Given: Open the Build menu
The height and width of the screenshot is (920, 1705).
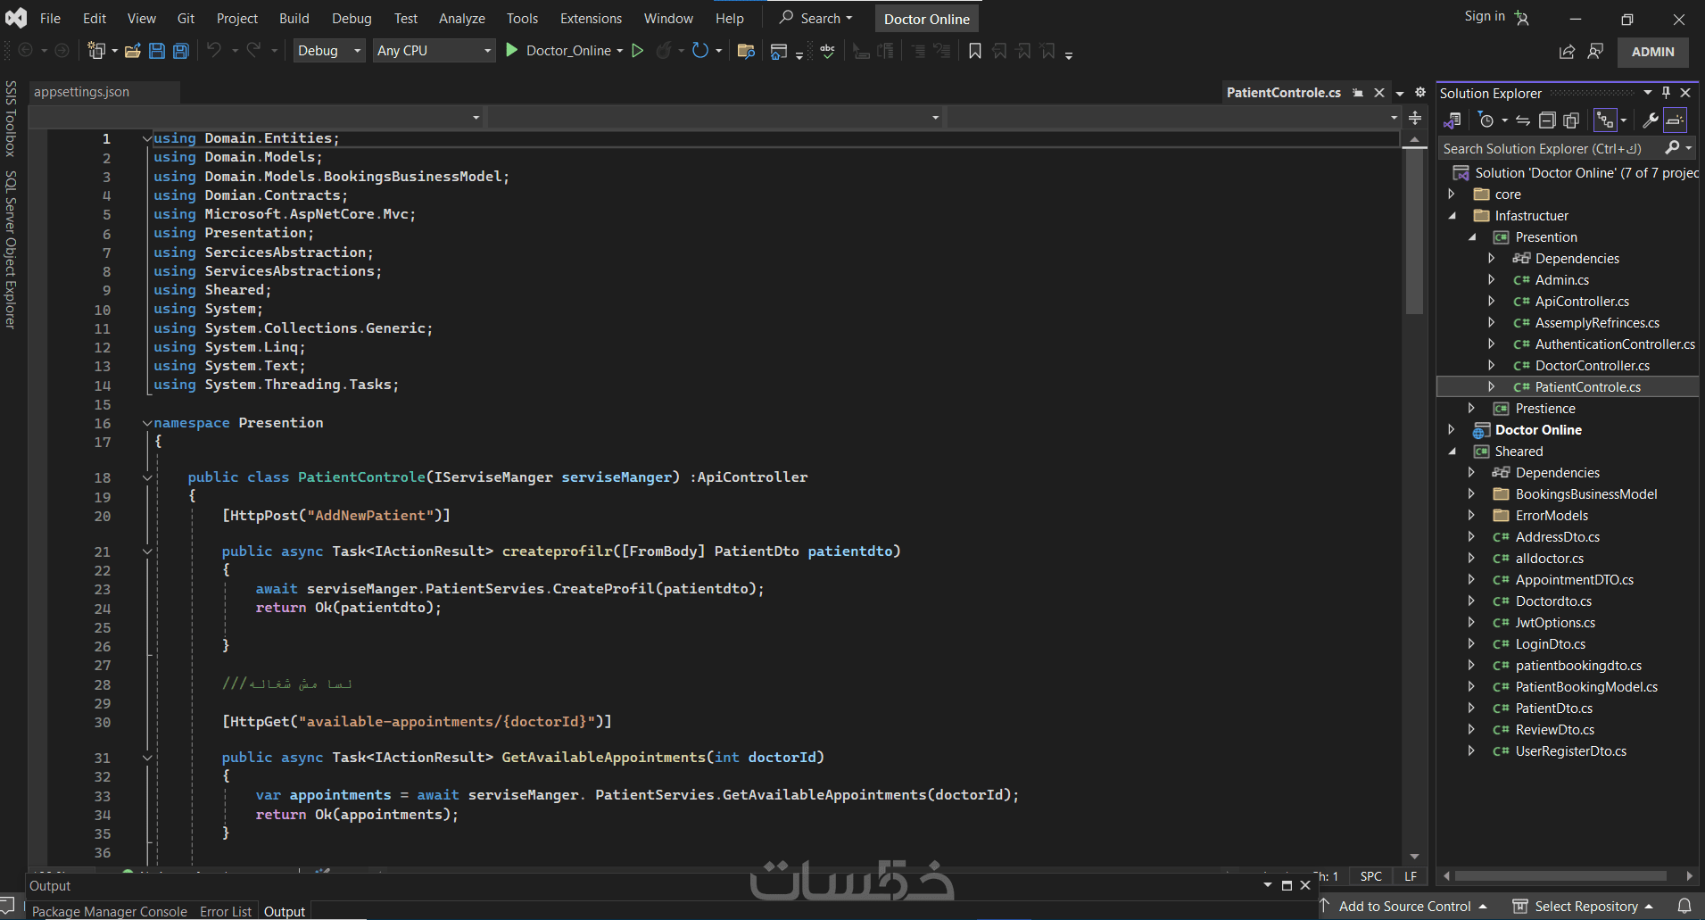Looking at the screenshot, I should pos(294,19).
